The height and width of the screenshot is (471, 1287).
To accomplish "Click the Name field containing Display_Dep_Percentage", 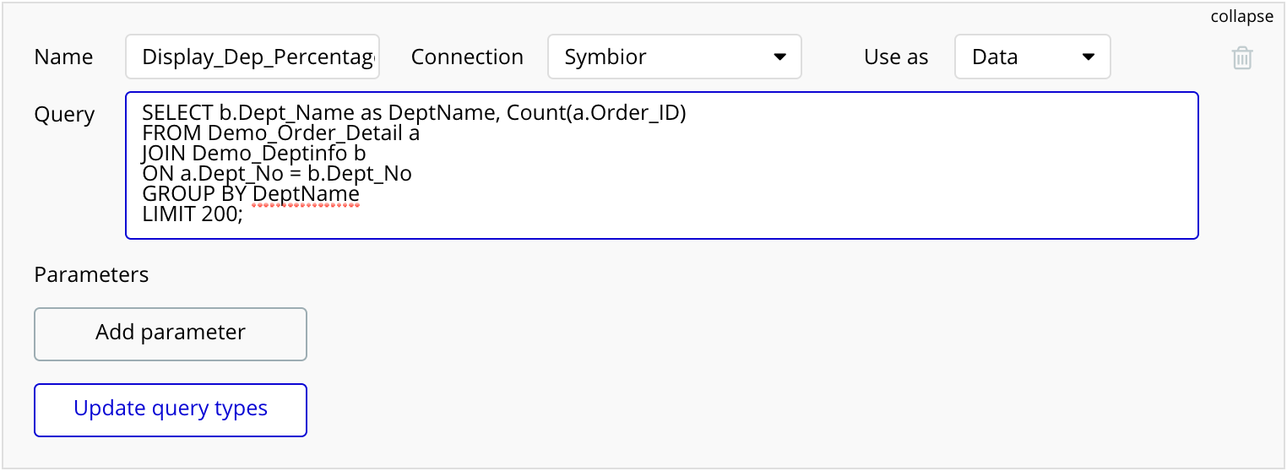I will [x=253, y=57].
